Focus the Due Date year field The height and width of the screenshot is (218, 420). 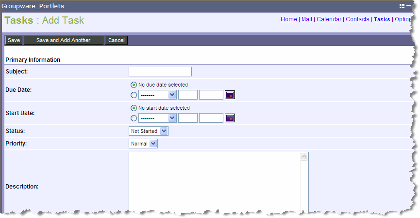tap(211, 95)
